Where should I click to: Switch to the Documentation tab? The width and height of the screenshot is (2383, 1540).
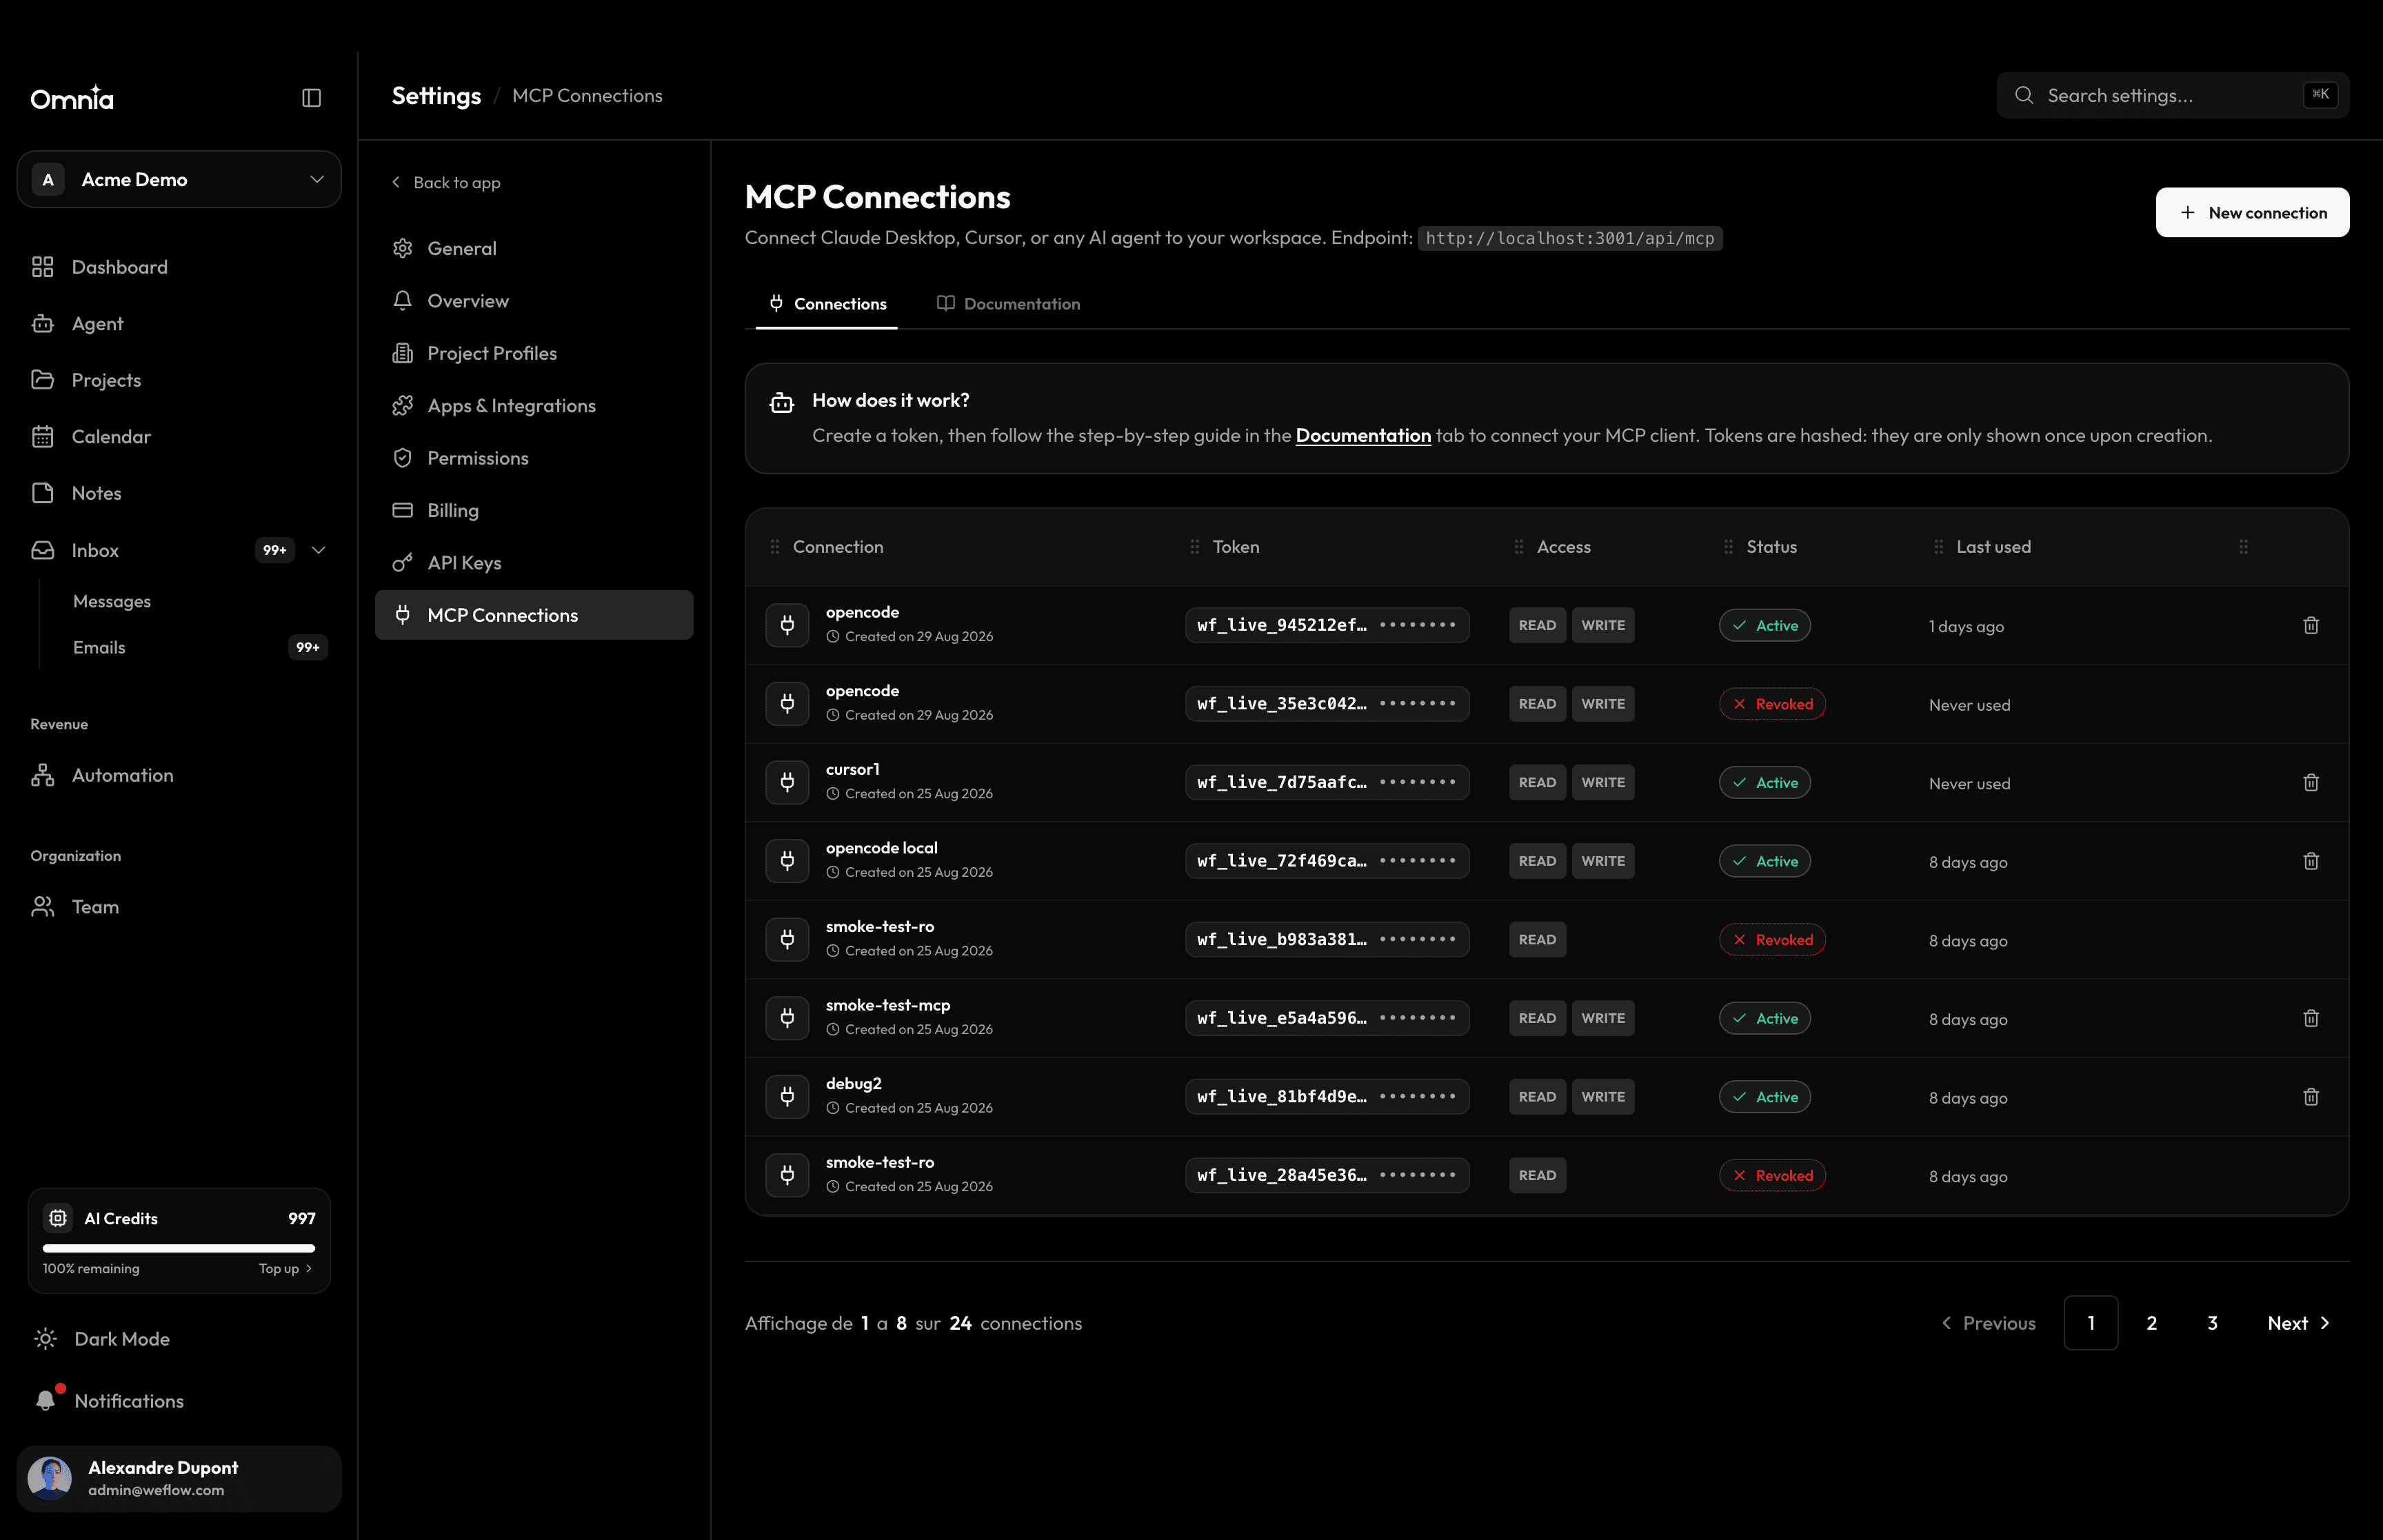1008,303
